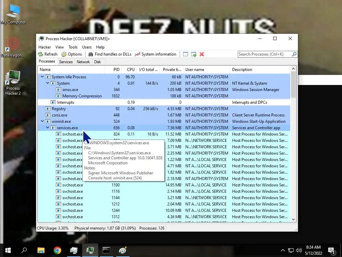Screen dimensions: 342x257
Task: Select svchost.exe with PID 1244
Action: point(164,210)
